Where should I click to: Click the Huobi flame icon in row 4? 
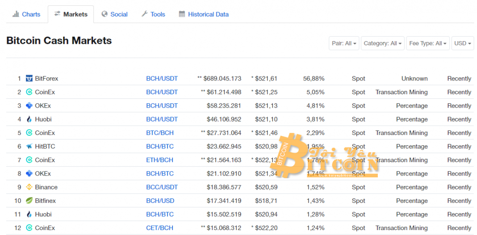(x=29, y=119)
